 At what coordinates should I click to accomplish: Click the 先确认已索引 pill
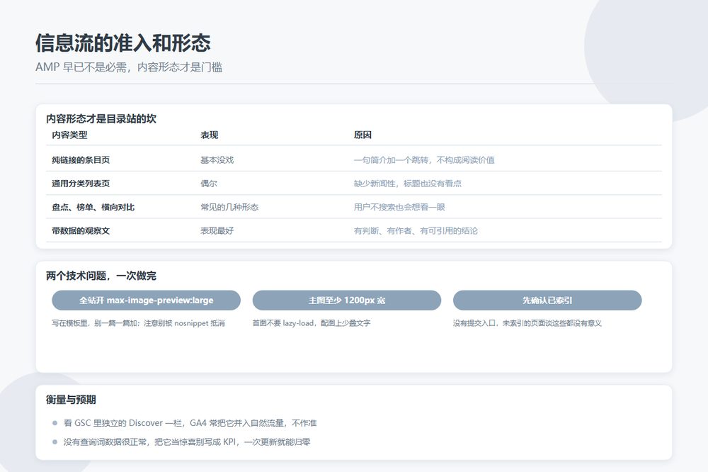click(x=547, y=300)
